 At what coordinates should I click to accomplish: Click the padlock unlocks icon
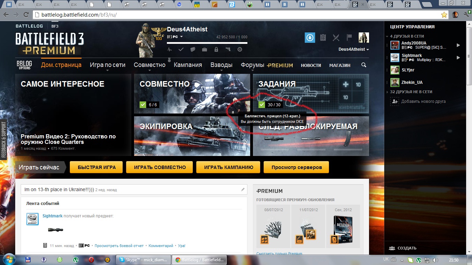click(216, 49)
